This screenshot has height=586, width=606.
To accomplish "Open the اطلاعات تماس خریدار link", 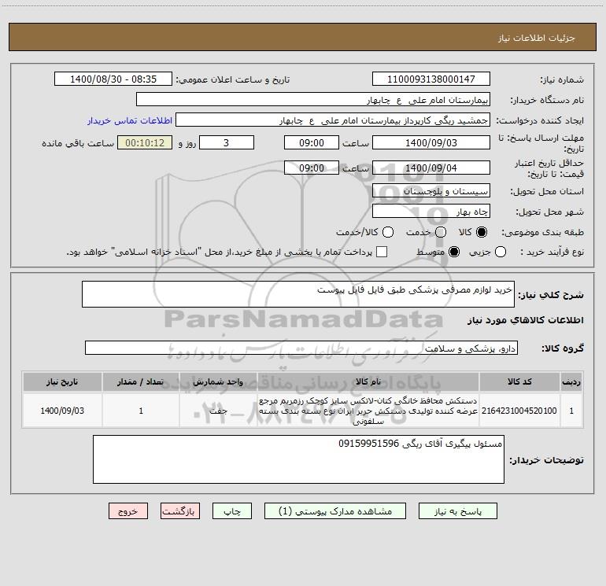I will [x=130, y=120].
